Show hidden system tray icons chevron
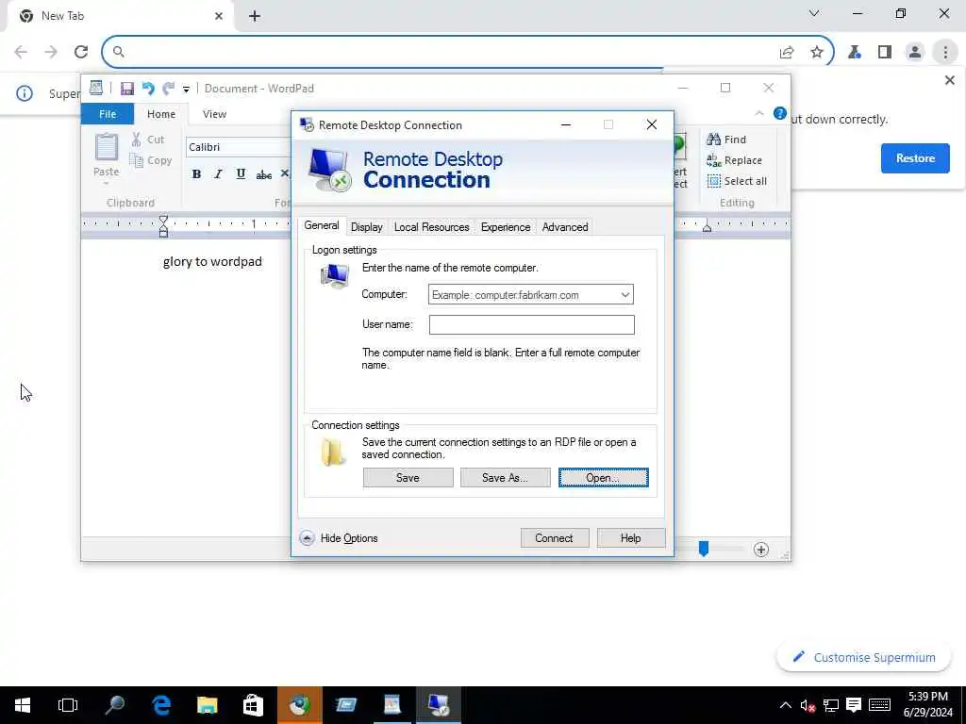The height and width of the screenshot is (724, 966). click(786, 705)
